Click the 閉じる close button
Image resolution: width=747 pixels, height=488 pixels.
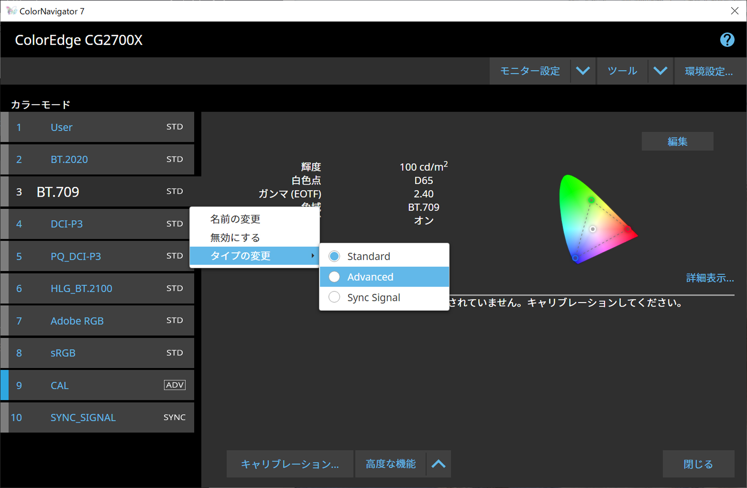[x=698, y=464]
